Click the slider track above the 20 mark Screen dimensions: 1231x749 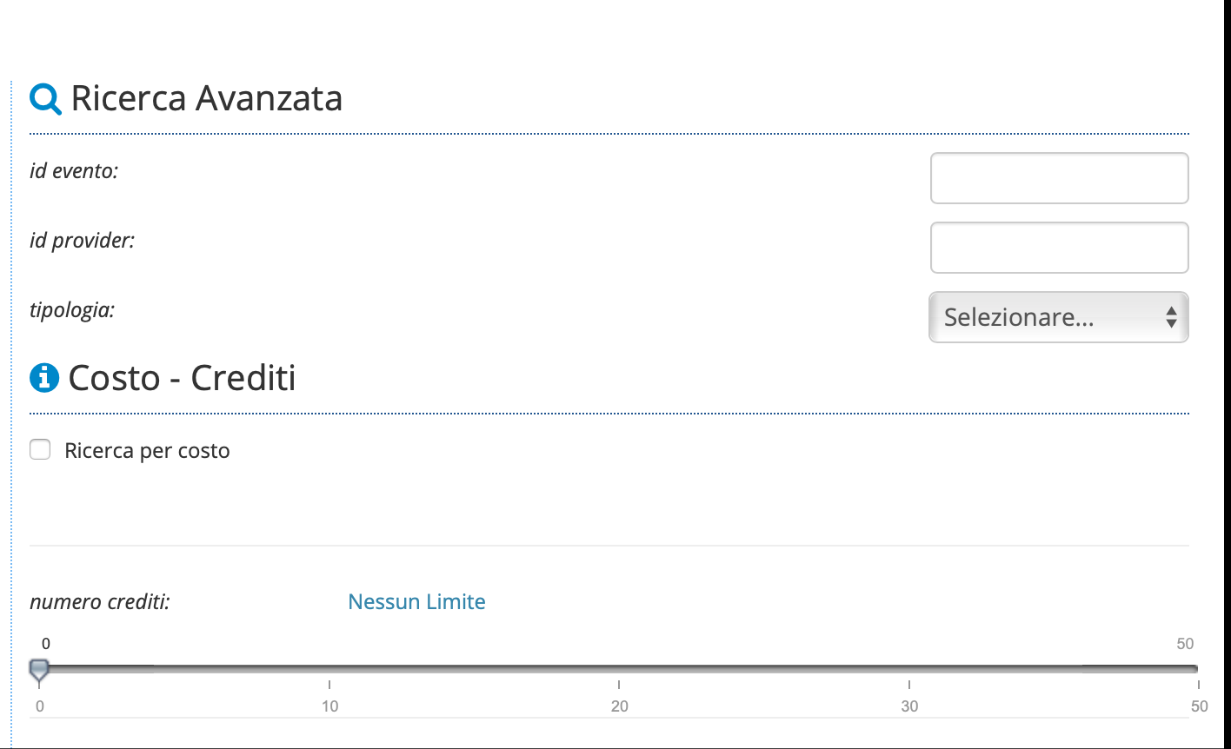click(x=619, y=668)
